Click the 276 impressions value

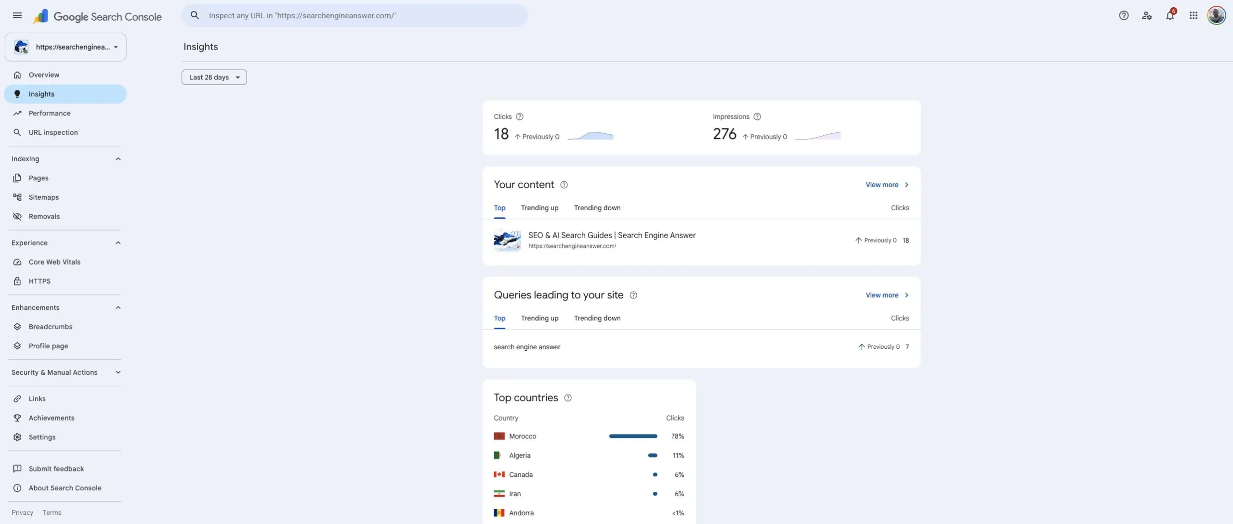(x=724, y=134)
